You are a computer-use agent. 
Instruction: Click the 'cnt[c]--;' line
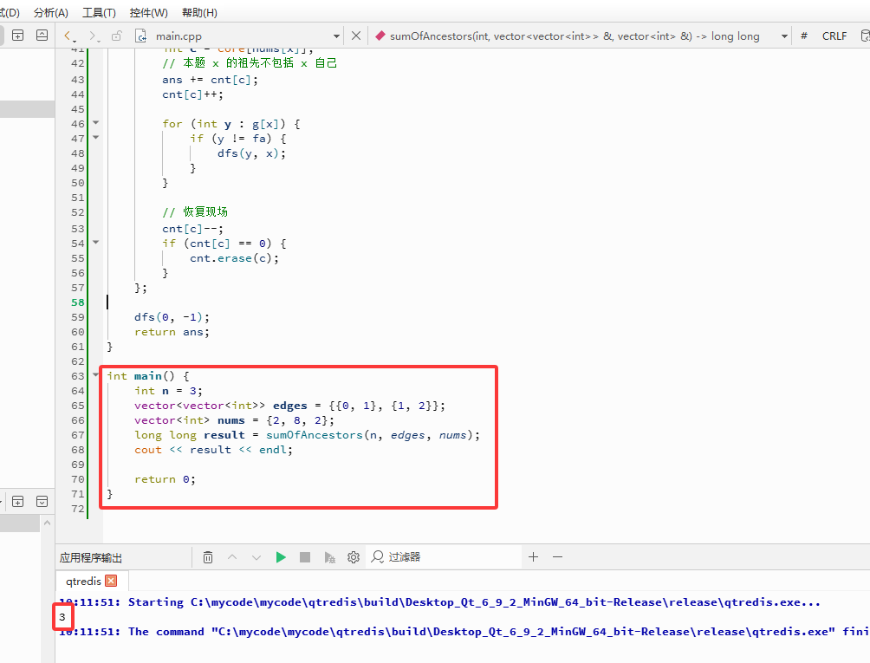(x=192, y=229)
